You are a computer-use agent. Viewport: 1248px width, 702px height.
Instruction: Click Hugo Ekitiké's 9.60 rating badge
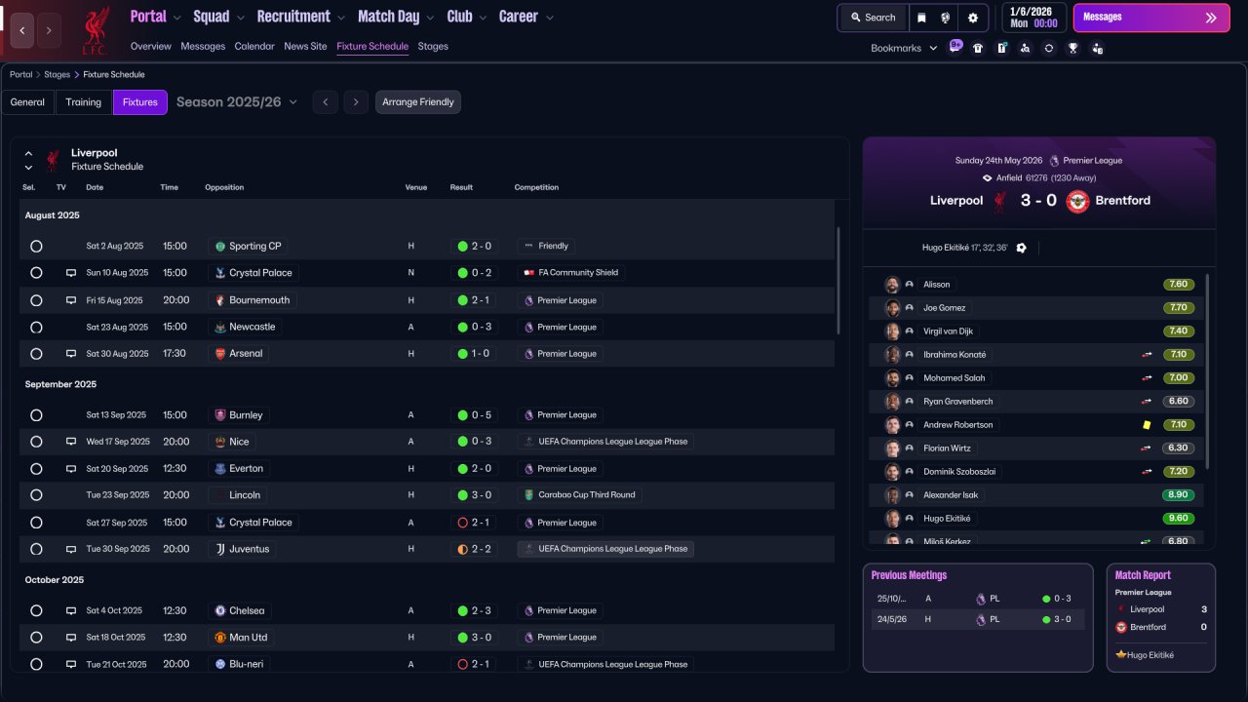1179,519
